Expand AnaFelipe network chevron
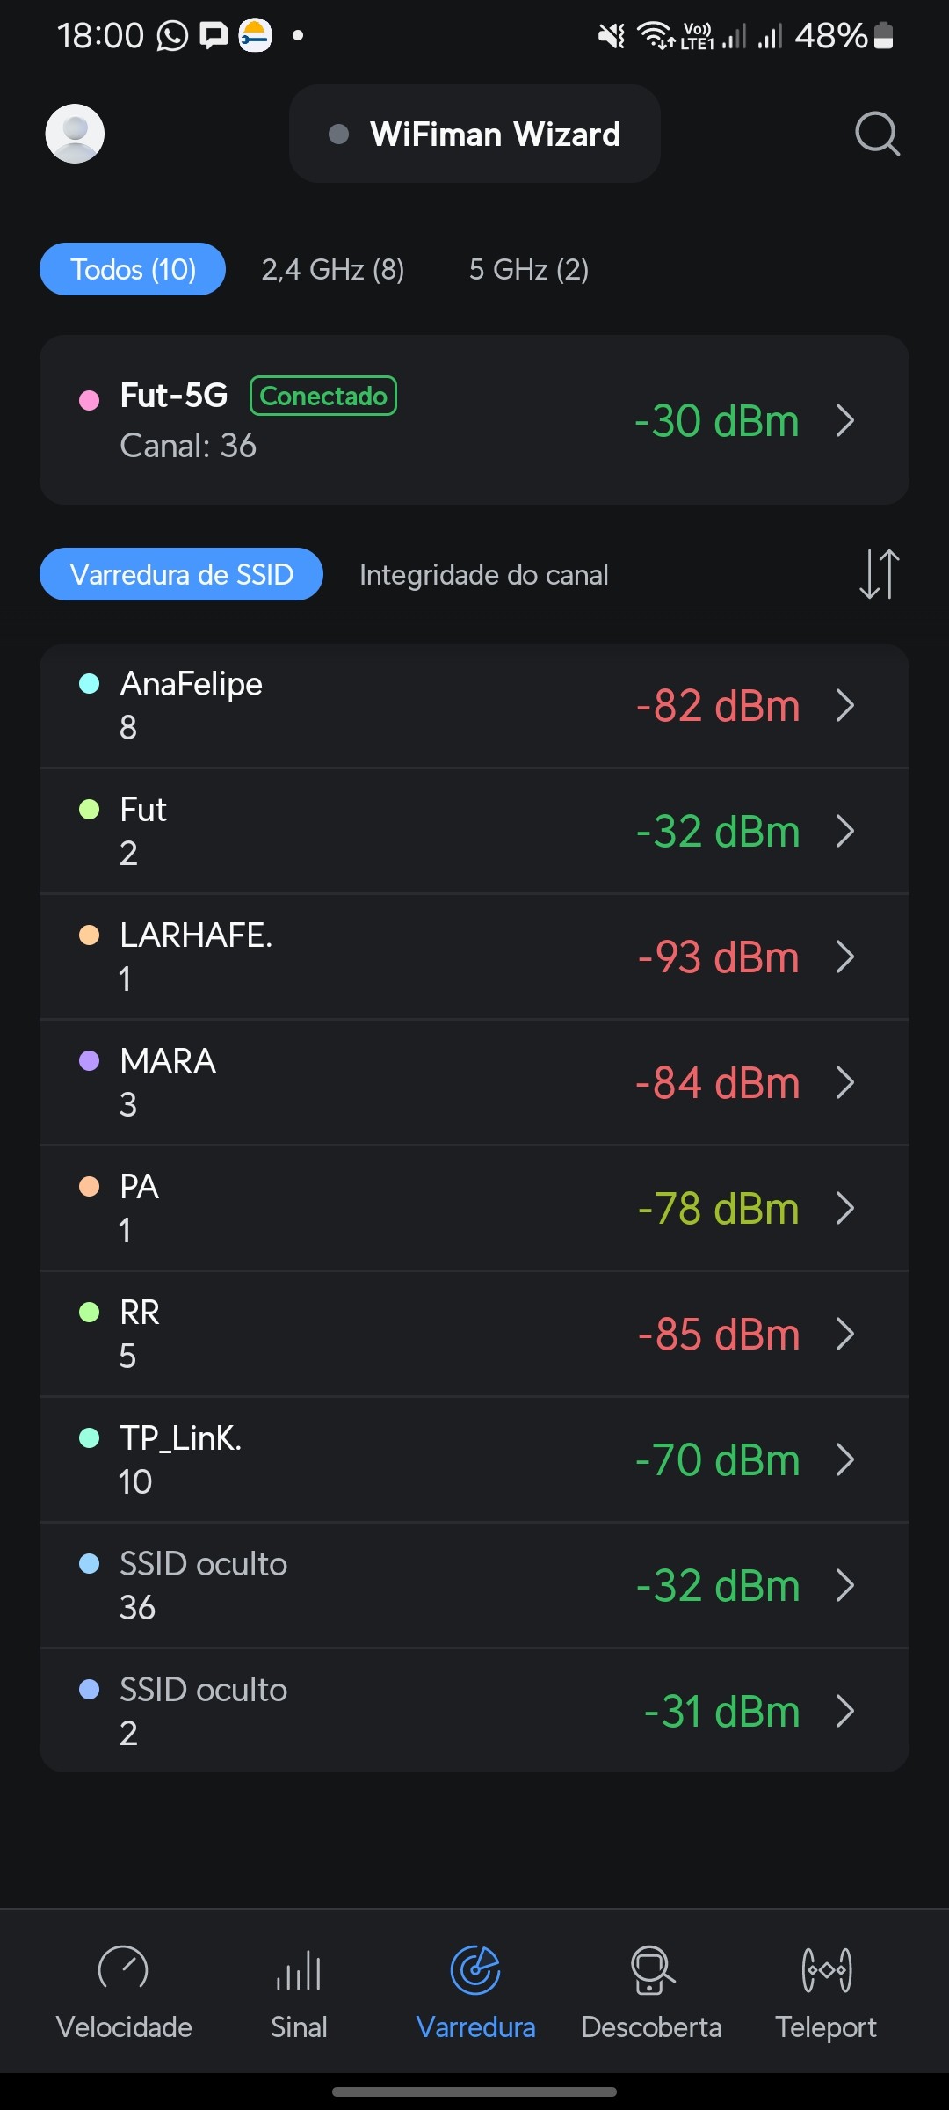 pos(845,705)
